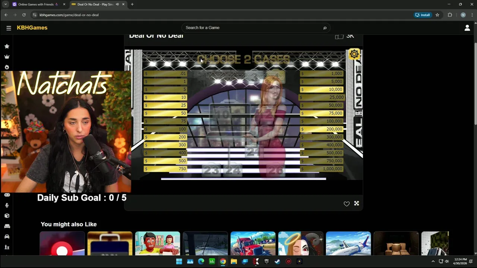Open the cube sidebar category
The width and height of the screenshot is (477, 268).
click(x=7, y=216)
